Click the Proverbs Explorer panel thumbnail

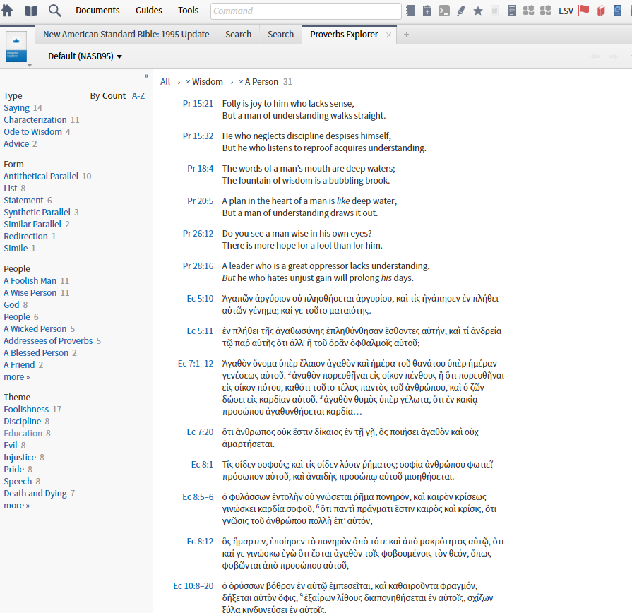16,46
